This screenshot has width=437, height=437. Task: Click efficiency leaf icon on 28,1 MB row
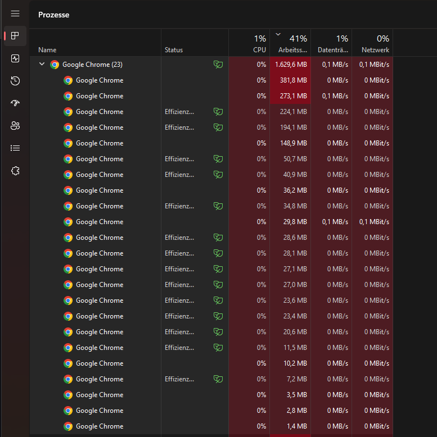pos(218,253)
